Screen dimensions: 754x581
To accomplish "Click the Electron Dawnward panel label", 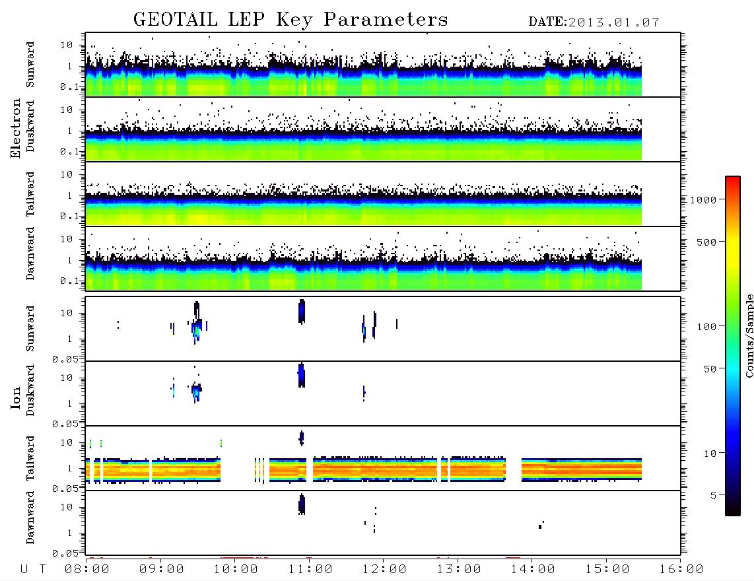I will coord(30,254).
